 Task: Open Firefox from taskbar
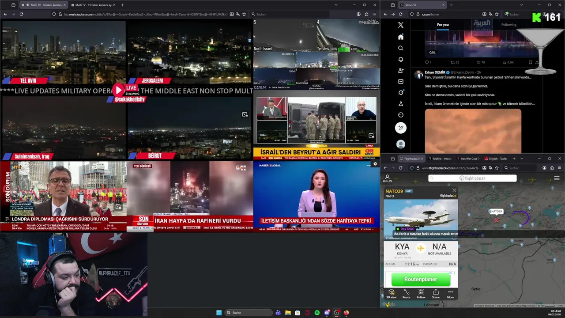346,313
